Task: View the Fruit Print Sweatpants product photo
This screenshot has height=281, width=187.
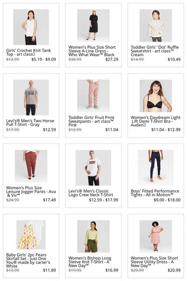Action: click(x=93, y=96)
